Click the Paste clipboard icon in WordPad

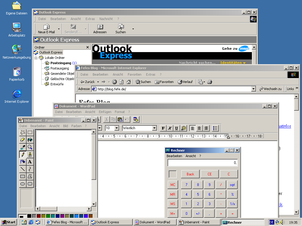(120, 119)
